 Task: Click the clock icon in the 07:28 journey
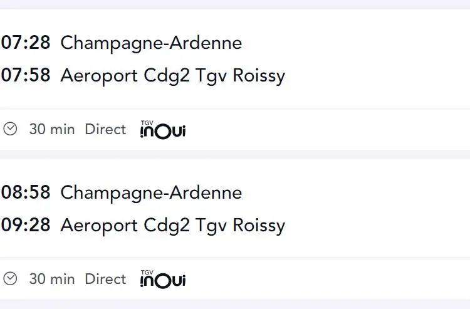pos(10,129)
